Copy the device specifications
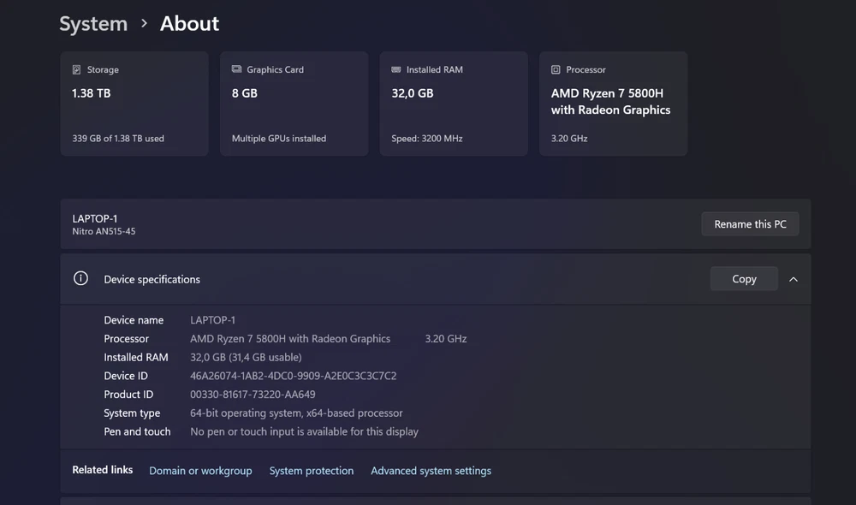Image resolution: width=856 pixels, height=505 pixels. pyautogui.click(x=744, y=279)
